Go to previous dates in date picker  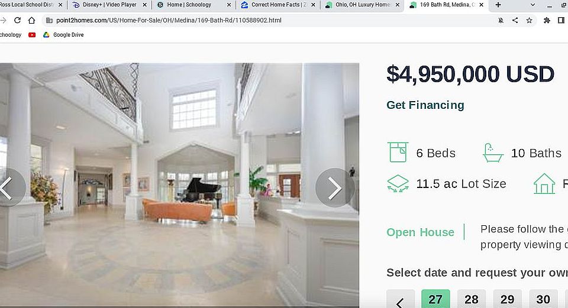(x=401, y=300)
